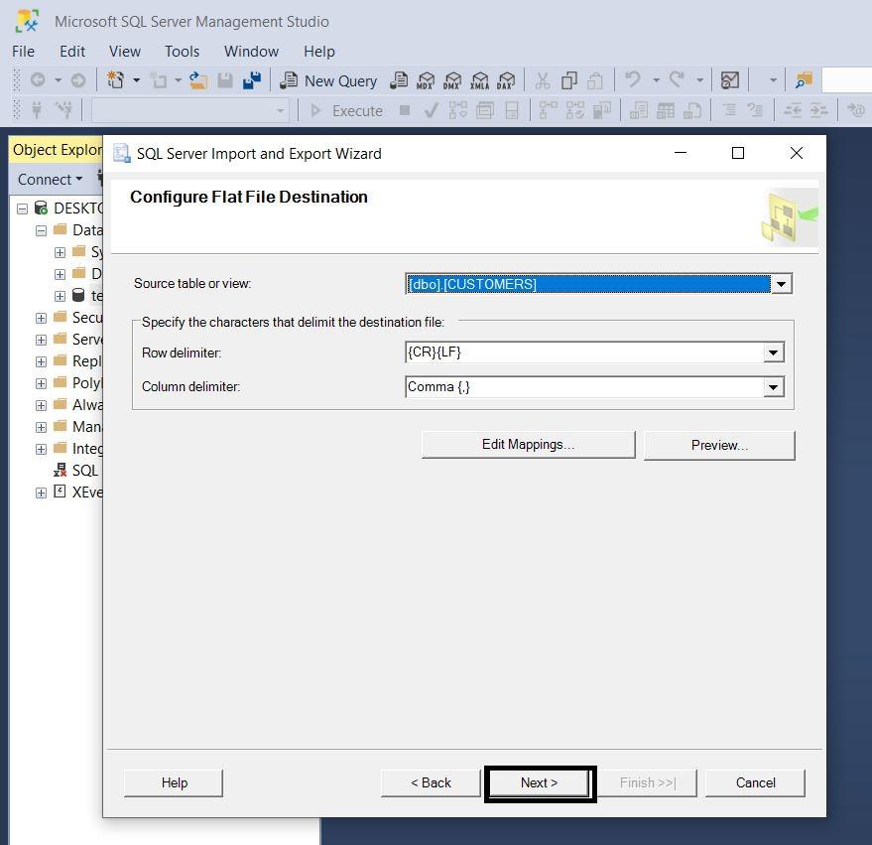The width and height of the screenshot is (872, 845).
Task: Collapse the DESKTOP server node
Action: pyautogui.click(x=22, y=209)
